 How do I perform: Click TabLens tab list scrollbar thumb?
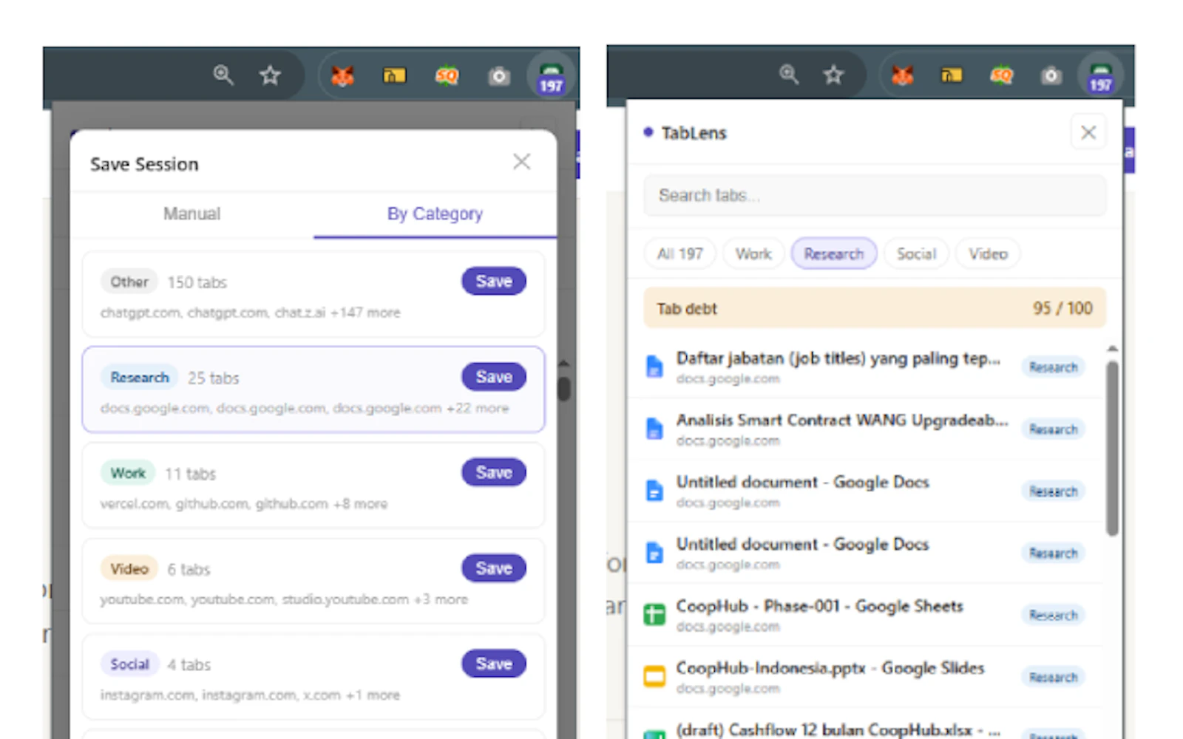point(1112,448)
